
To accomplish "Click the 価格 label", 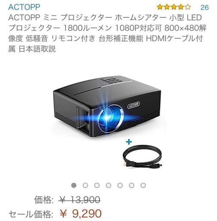I will pyautogui.click(x=44, y=200).
